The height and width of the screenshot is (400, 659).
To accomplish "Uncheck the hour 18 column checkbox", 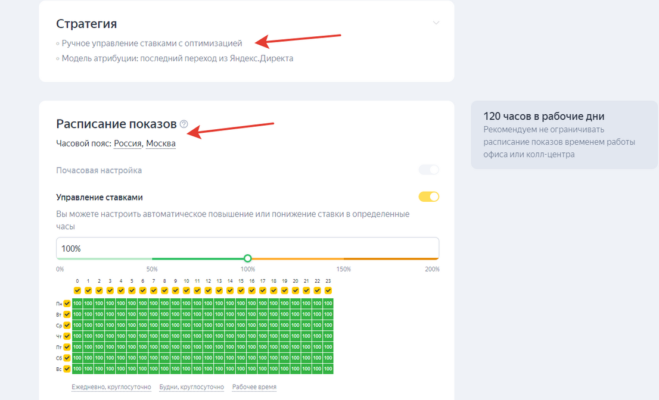I will click(273, 290).
